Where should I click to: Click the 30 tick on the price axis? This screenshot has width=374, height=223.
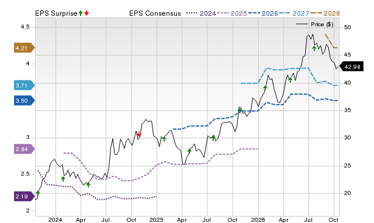point(347,138)
